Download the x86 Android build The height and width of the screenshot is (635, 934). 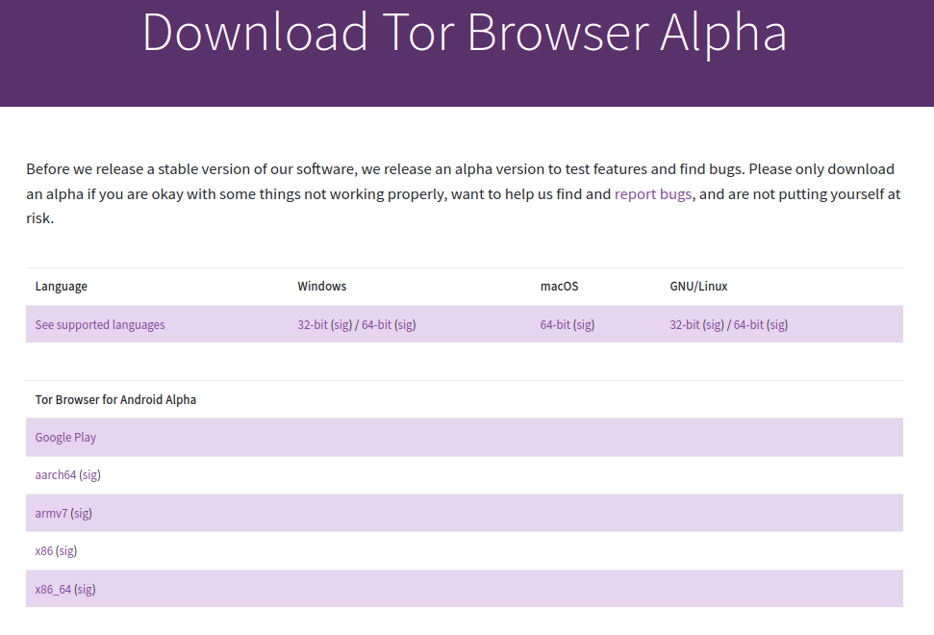pyautogui.click(x=42, y=550)
